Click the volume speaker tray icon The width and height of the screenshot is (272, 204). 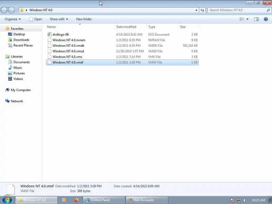point(245,200)
